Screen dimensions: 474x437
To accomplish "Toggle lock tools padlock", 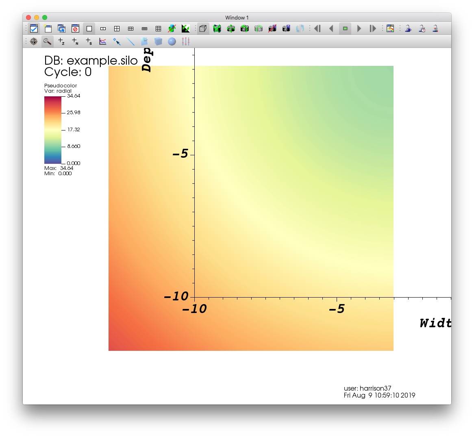I will (x=435, y=29).
